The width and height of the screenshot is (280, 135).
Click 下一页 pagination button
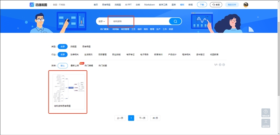[x=142, y=118]
